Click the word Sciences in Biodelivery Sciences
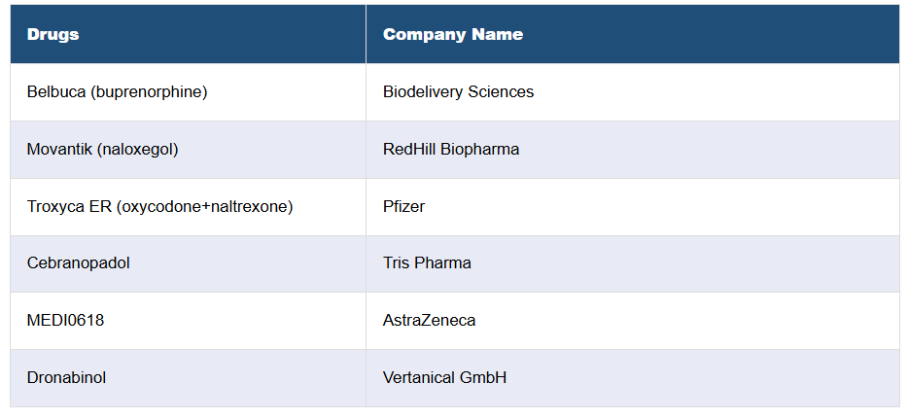Image resolution: width=909 pixels, height=419 pixels. tap(501, 92)
